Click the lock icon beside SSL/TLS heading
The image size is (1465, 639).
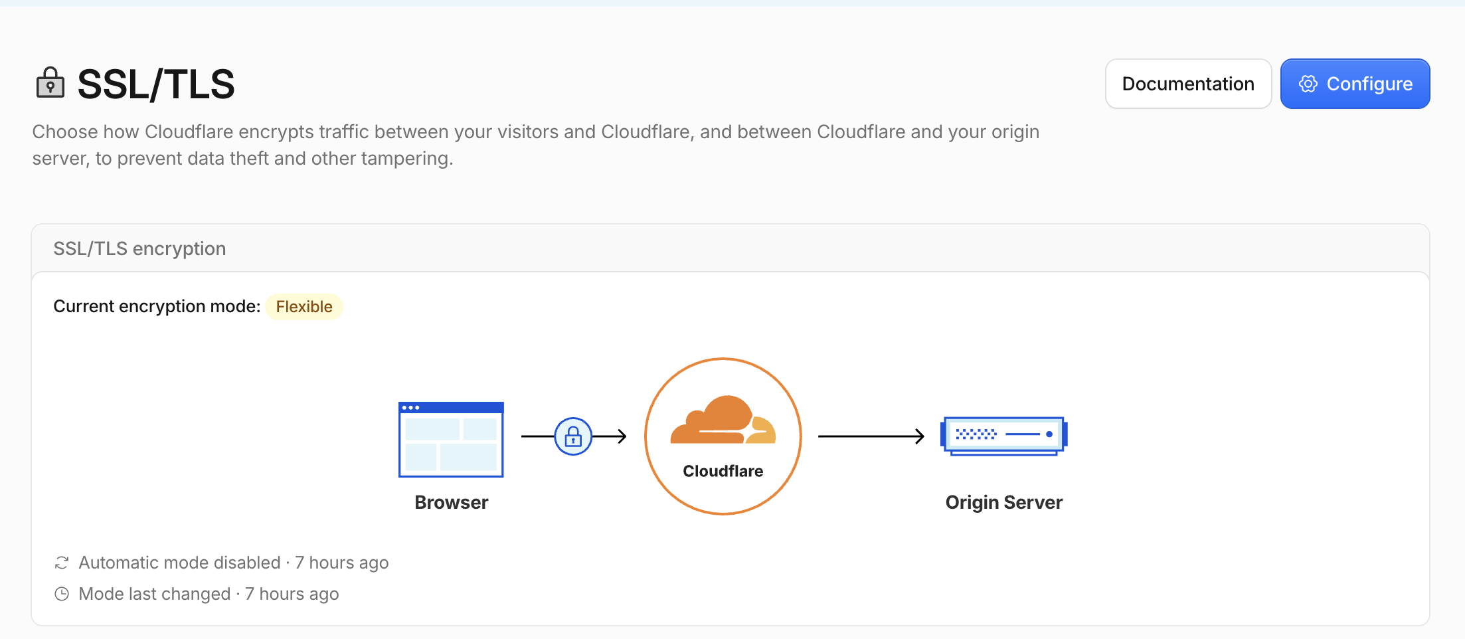tap(50, 83)
